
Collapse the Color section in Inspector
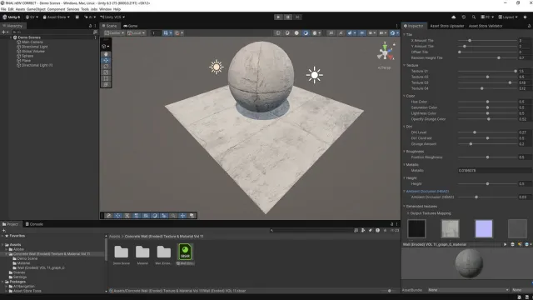(x=404, y=96)
